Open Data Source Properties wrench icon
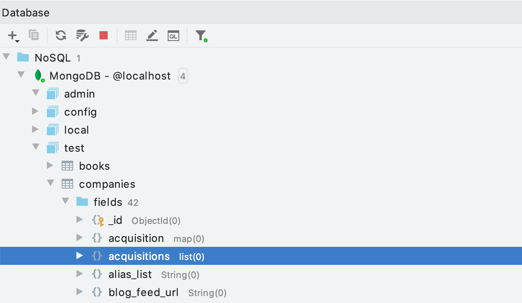 coord(82,36)
